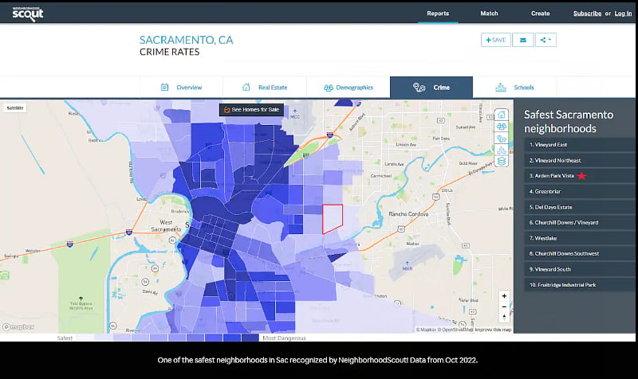Open Vineyard East neighborhood
This screenshot has width=638, height=379.
(580, 145)
